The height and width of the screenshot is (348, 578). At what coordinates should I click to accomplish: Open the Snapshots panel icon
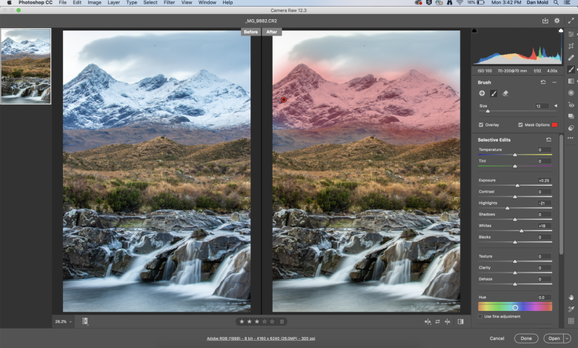(571, 116)
